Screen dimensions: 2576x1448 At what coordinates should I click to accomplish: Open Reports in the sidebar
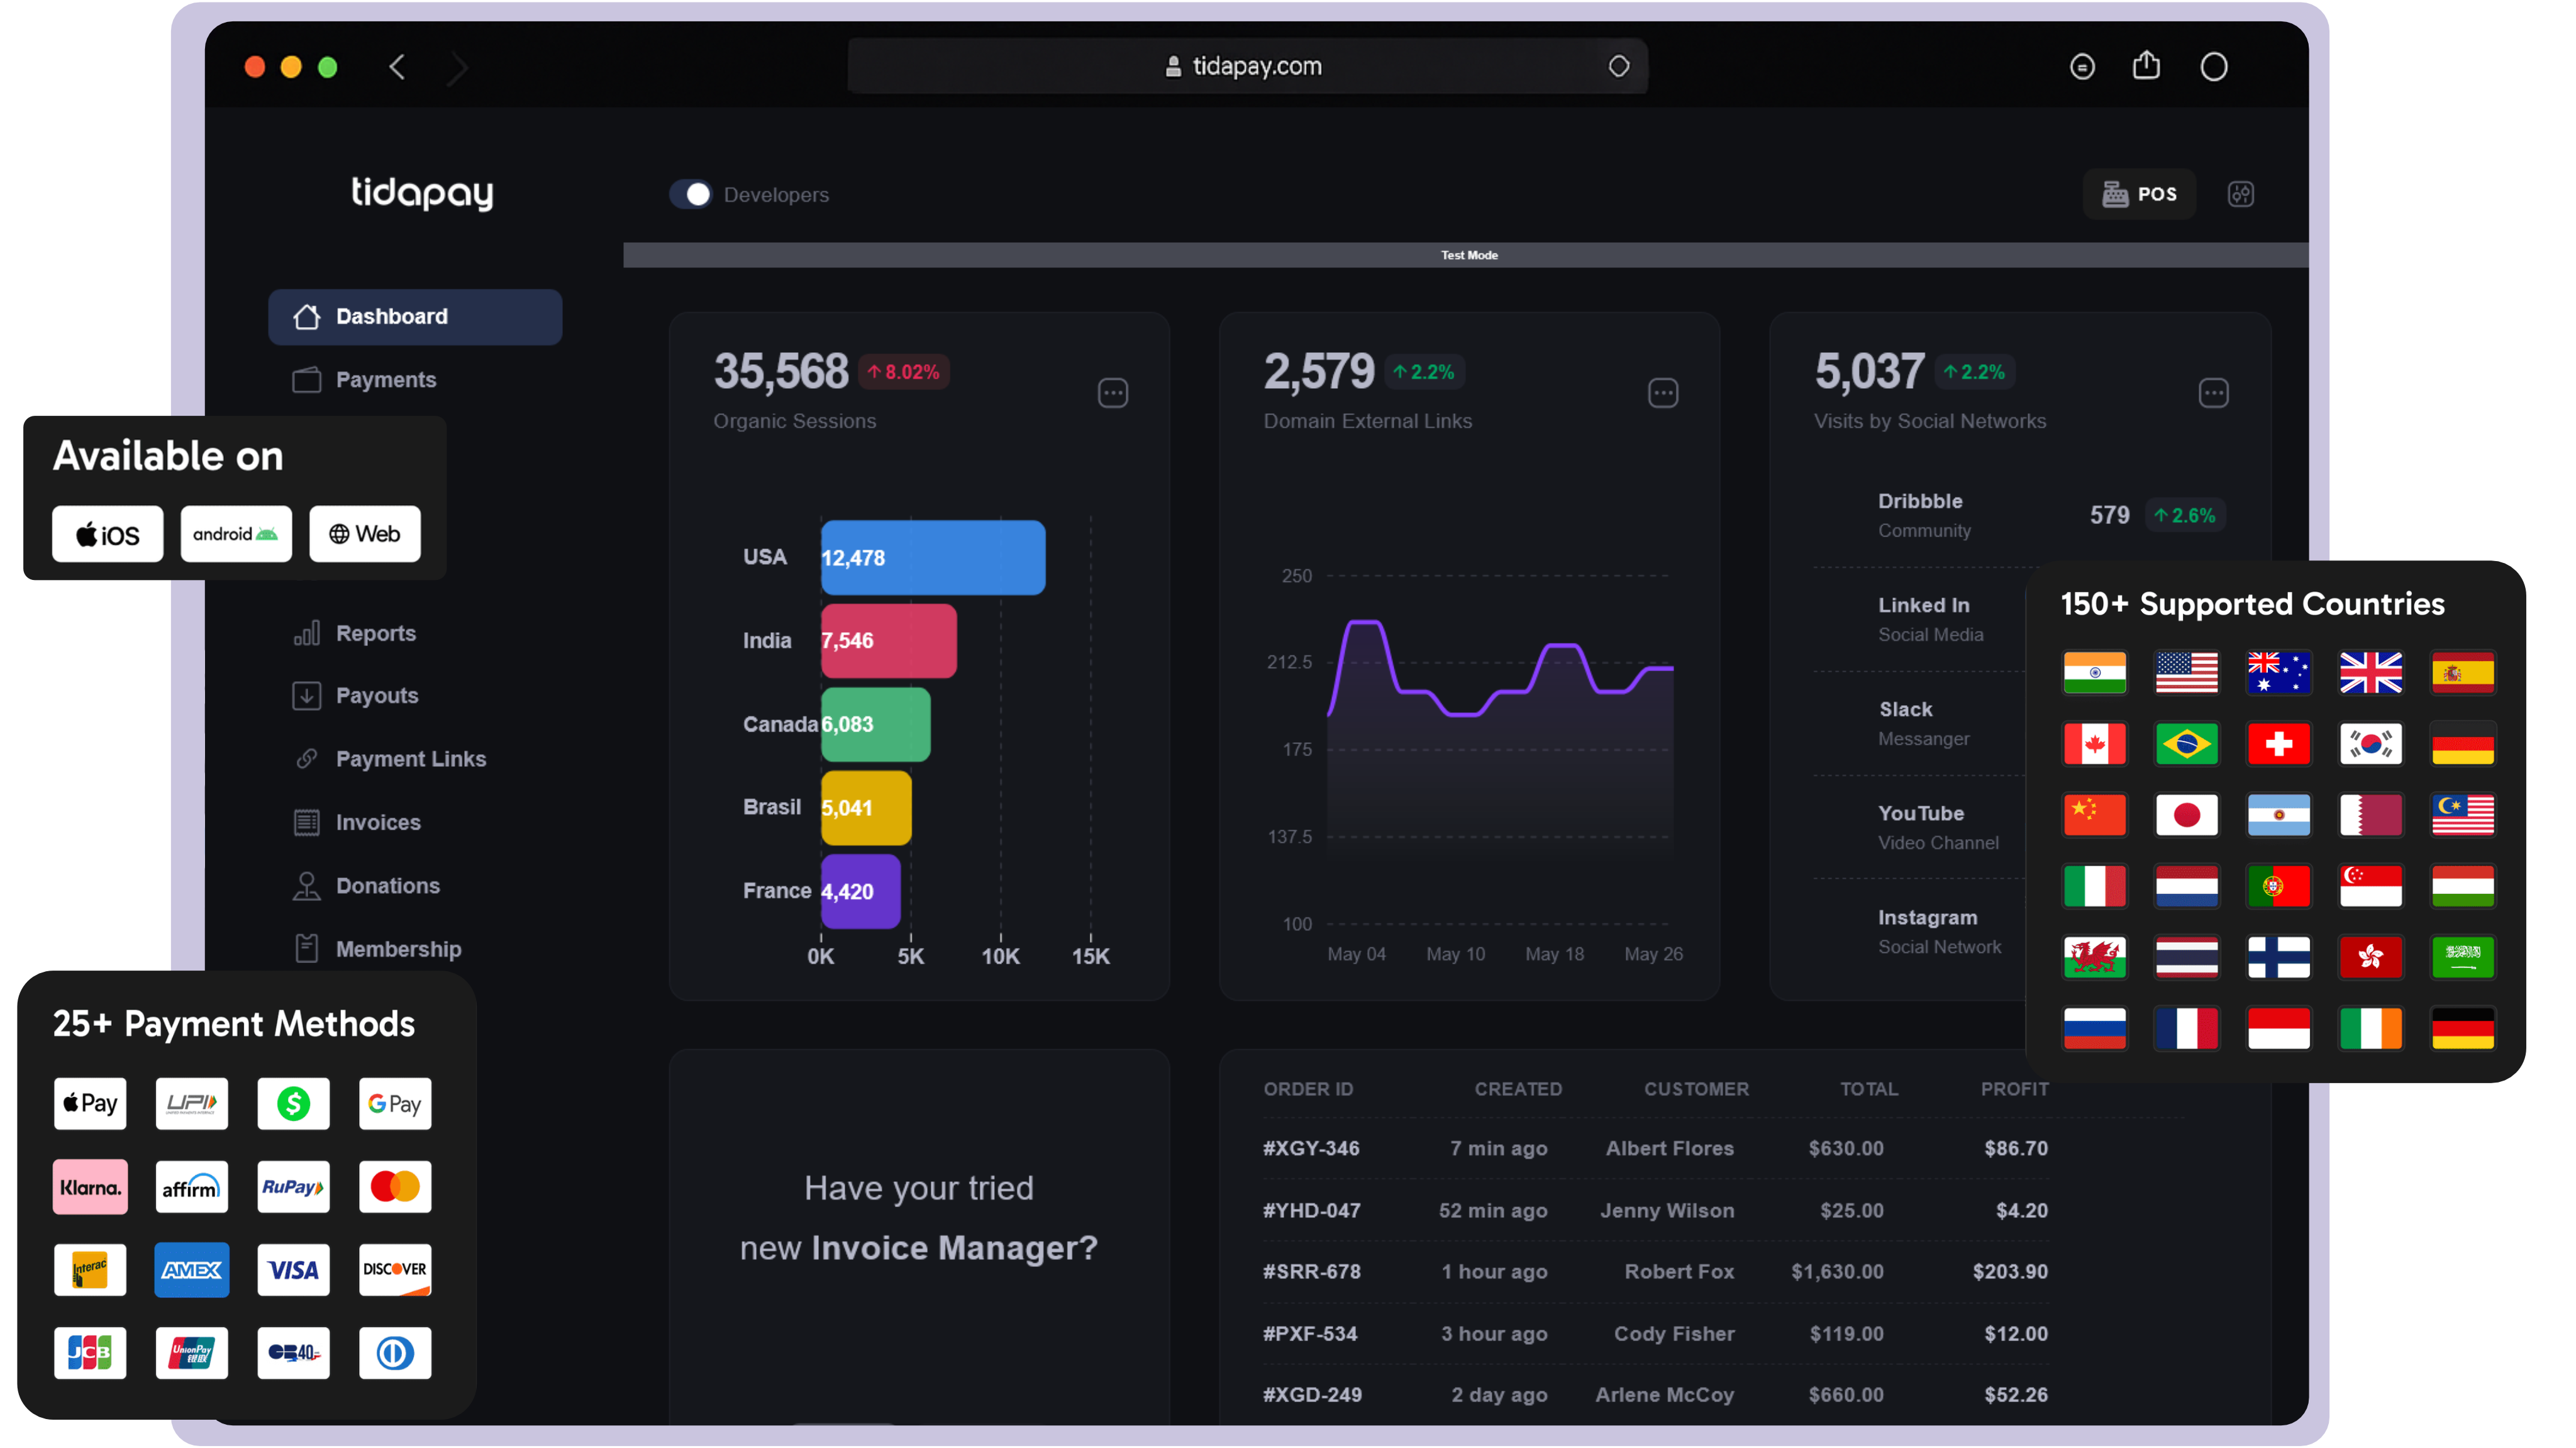pos(375,633)
